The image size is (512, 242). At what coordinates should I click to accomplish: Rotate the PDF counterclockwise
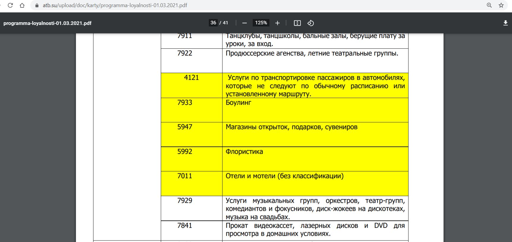[x=311, y=23]
